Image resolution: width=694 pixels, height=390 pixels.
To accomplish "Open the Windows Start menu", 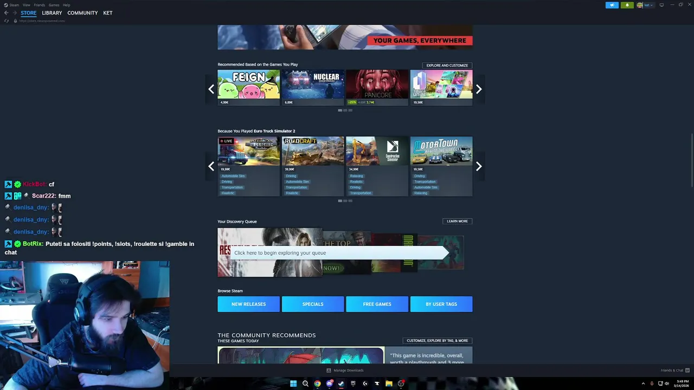I will tap(293, 383).
